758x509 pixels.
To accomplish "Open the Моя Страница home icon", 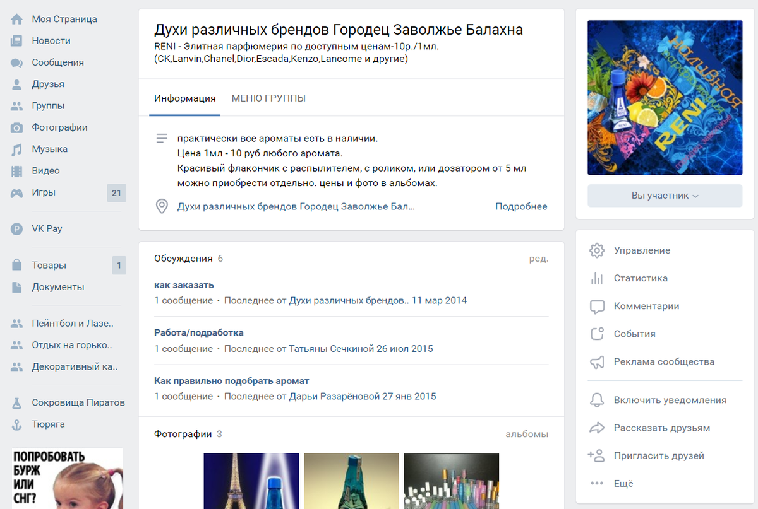I will [x=17, y=19].
